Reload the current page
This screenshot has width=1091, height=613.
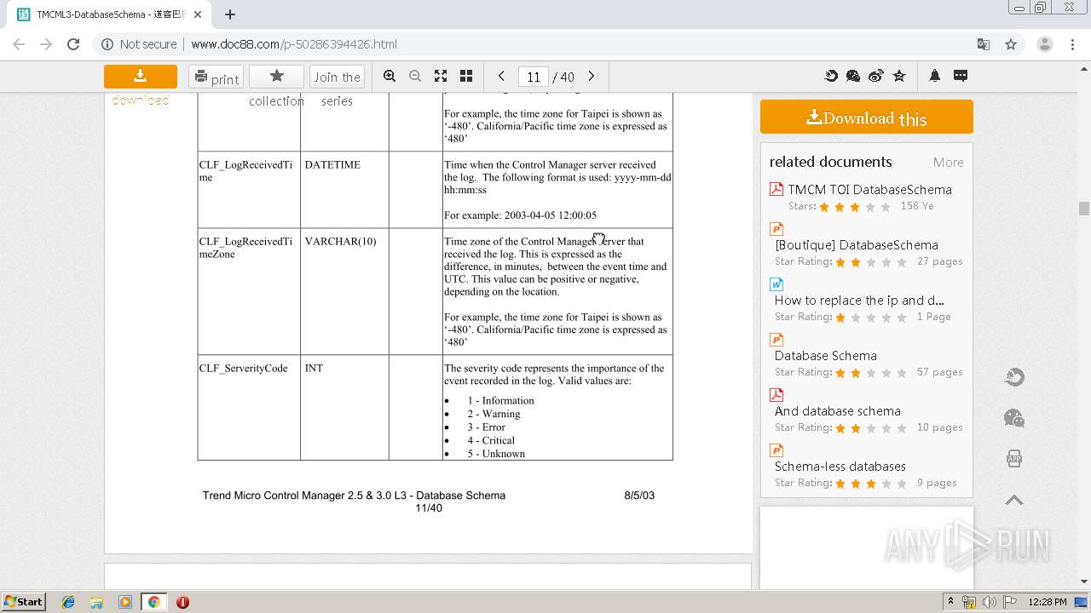coord(73,44)
